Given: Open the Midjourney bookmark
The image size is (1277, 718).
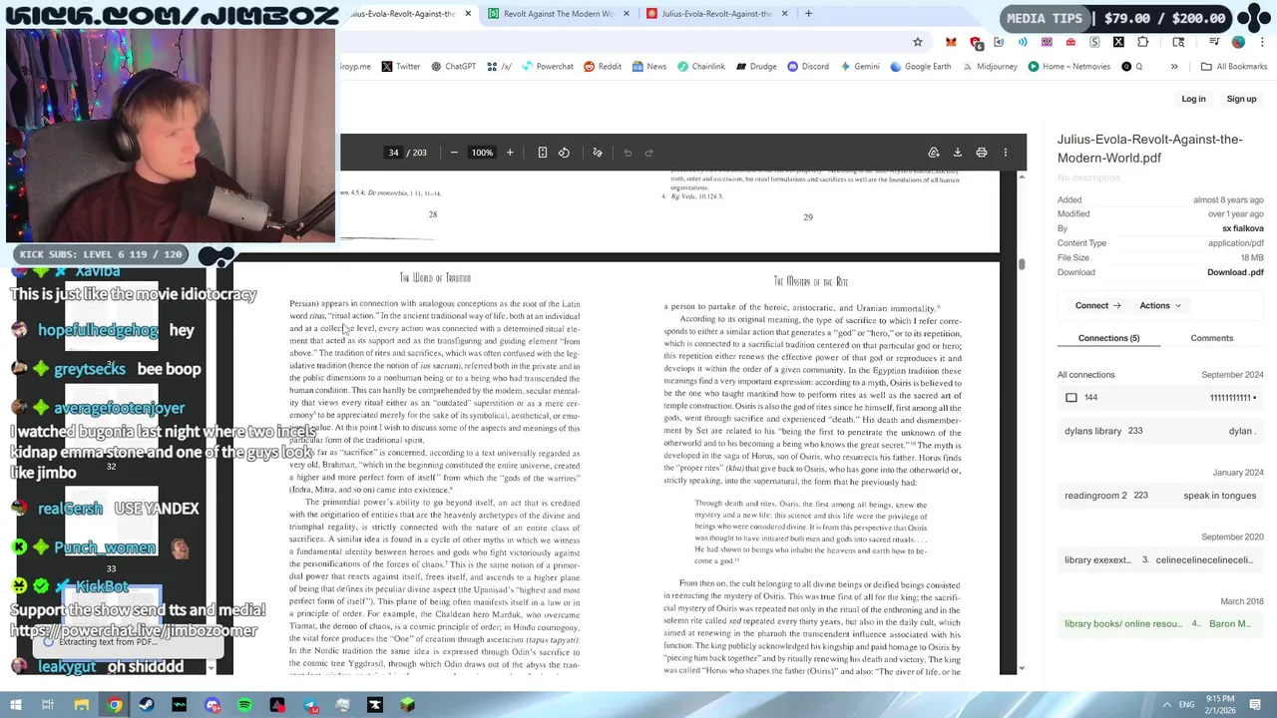Looking at the screenshot, I should [989, 67].
